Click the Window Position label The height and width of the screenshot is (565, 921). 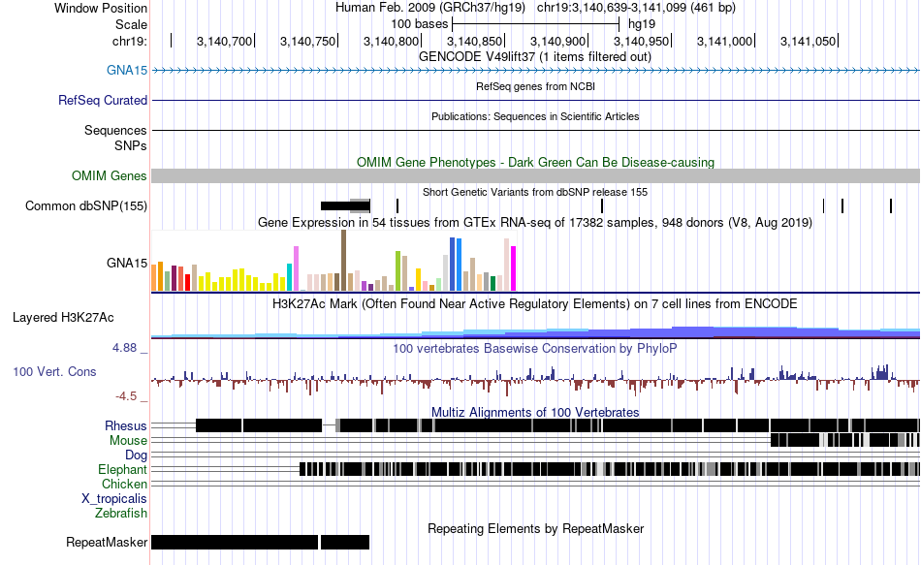tap(101, 8)
